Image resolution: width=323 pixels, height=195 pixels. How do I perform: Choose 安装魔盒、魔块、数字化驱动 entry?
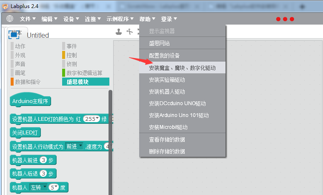(183, 68)
